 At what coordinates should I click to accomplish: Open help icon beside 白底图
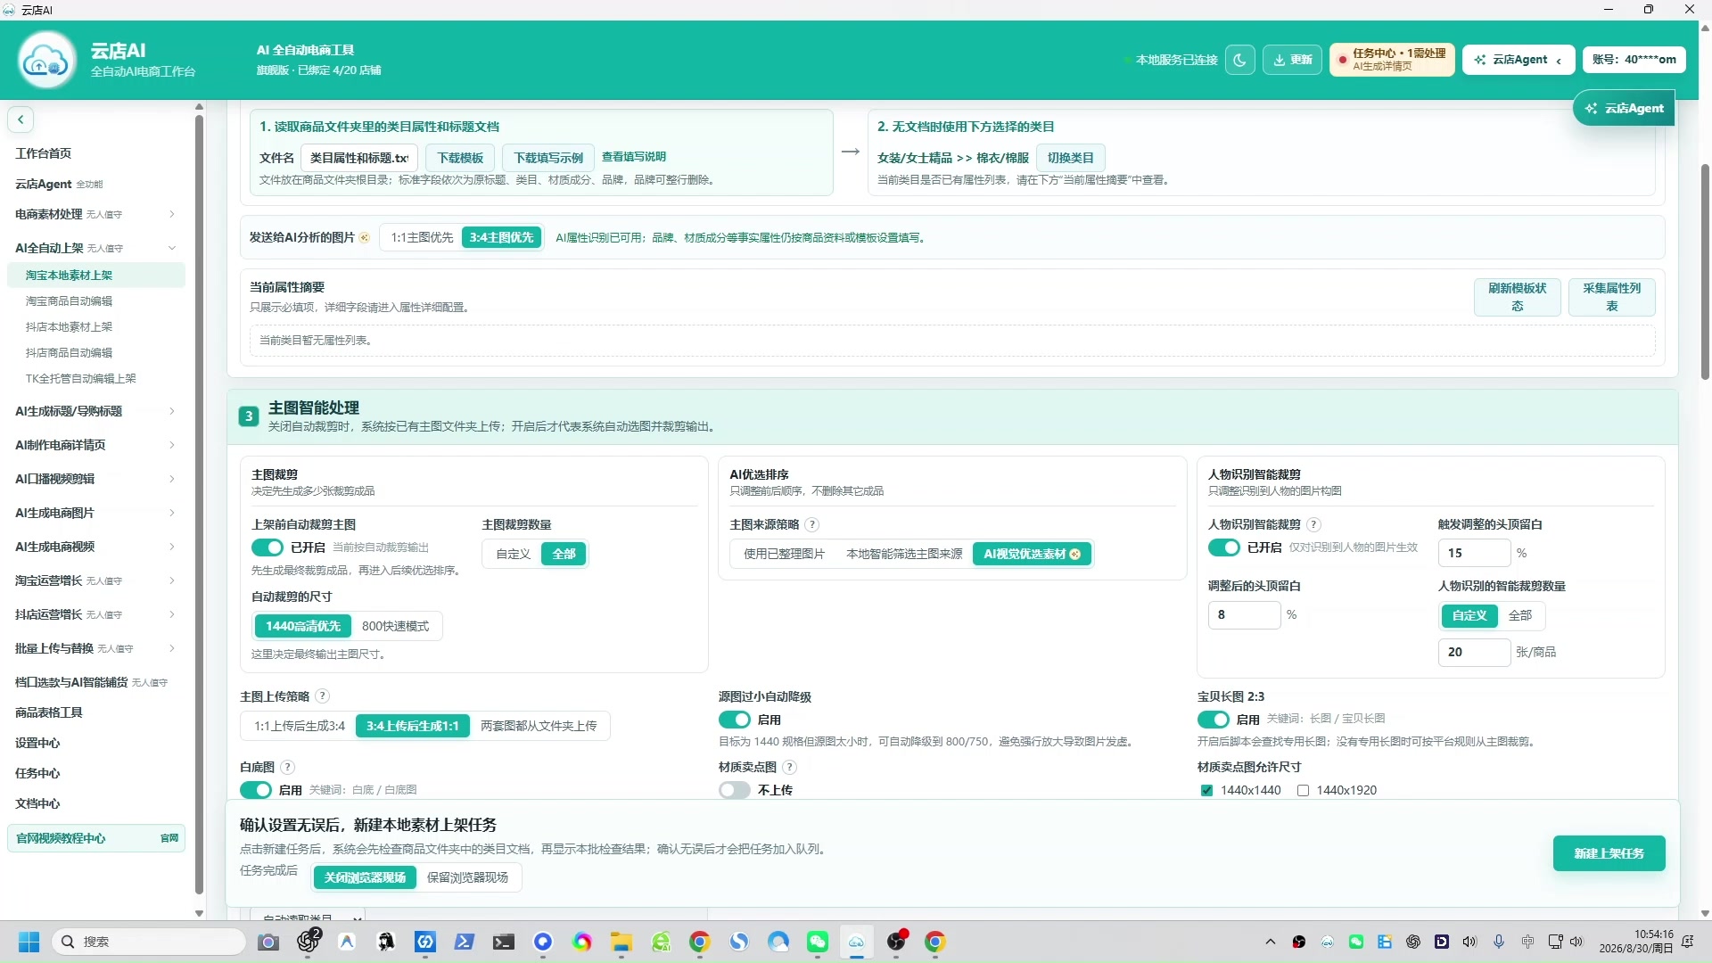[x=288, y=767]
